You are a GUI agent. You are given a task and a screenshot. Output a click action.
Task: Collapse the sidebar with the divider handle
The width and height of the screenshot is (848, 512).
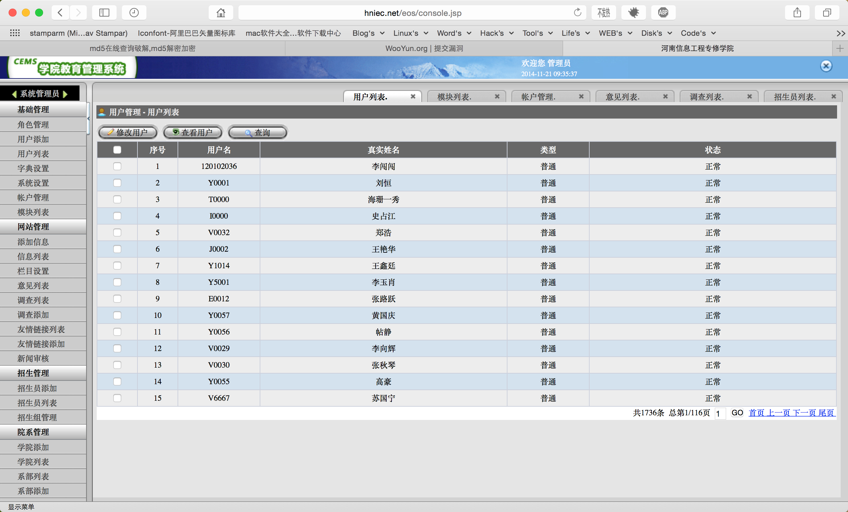coord(88,118)
